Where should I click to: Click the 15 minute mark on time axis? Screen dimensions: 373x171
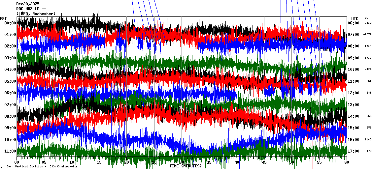tap(99, 162)
